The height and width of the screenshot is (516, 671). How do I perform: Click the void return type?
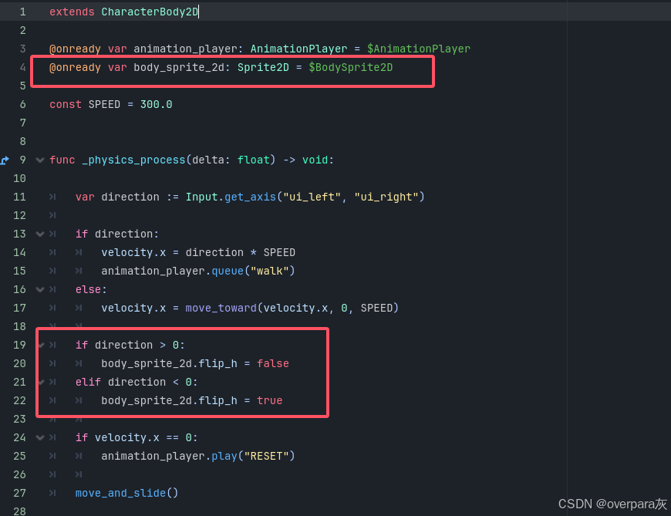pos(315,160)
